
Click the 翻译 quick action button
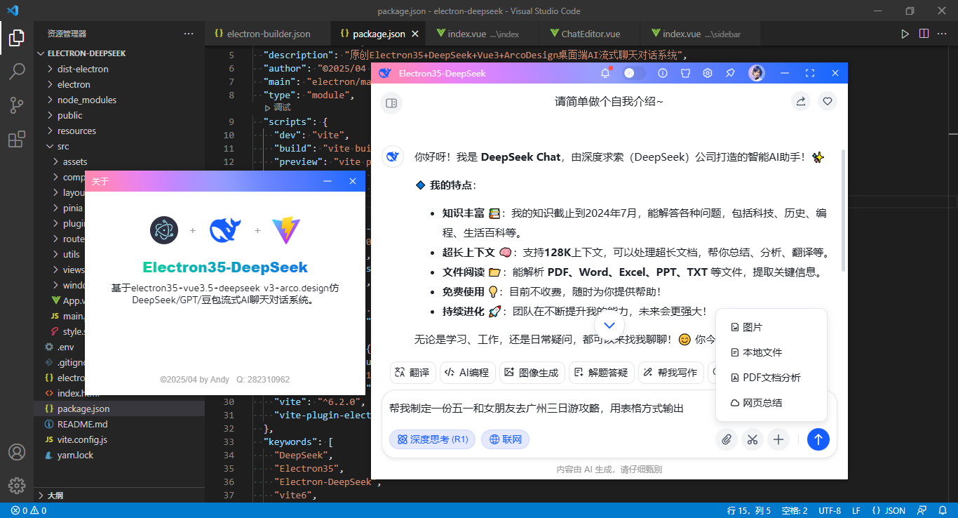413,373
